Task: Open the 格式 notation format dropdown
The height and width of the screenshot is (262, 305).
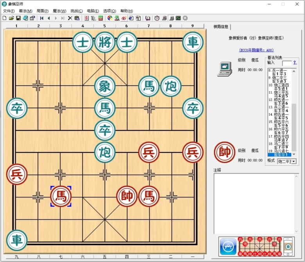Action: pyautogui.click(x=293, y=161)
